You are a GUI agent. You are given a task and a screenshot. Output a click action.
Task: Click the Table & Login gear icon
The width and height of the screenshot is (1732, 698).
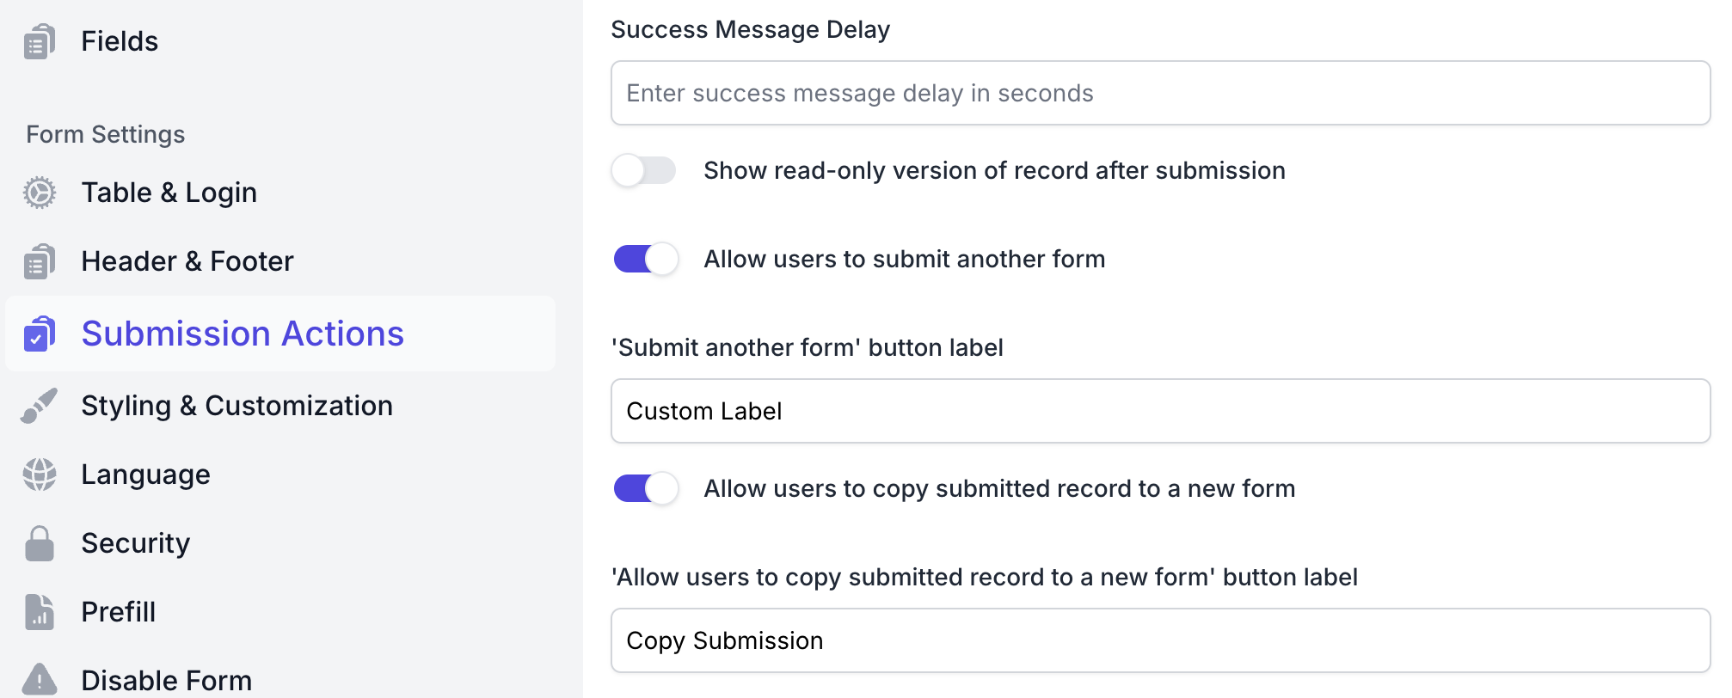[40, 193]
